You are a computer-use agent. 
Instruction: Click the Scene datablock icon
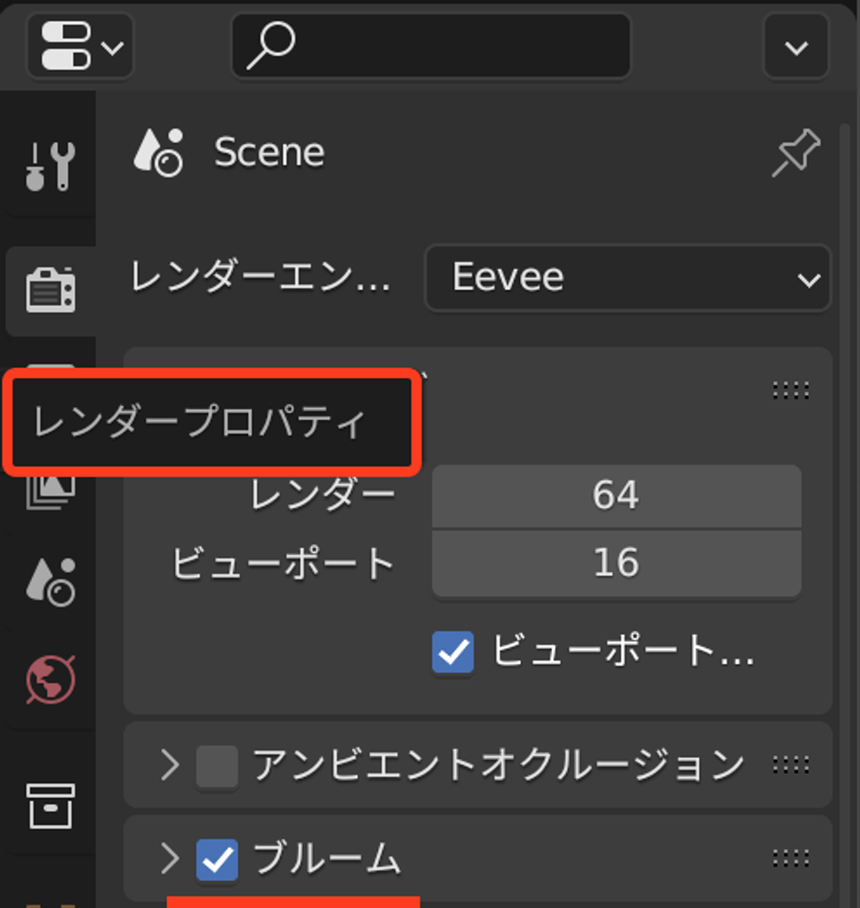[158, 152]
